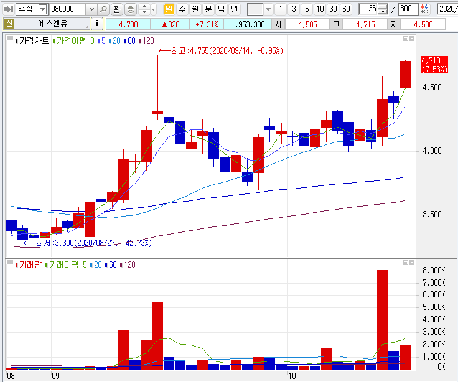Click the stepper arrows beside 36
The image size is (458, 382).
coord(383,9)
